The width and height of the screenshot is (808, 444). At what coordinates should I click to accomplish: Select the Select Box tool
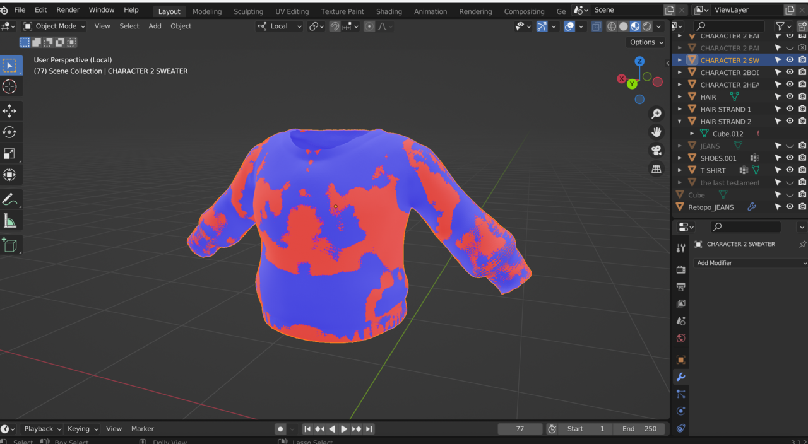pyautogui.click(x=10, y=66)
